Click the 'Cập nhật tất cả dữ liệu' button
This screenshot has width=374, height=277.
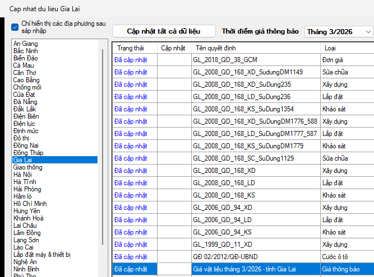coord(163,31)
